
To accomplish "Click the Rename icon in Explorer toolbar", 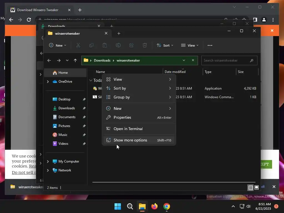I will pyautogui.click(x=118, y=45).
